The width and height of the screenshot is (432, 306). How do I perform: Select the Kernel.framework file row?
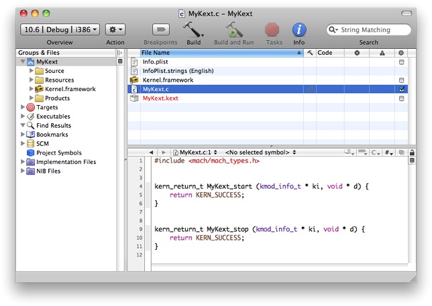[x=168, y=80]
